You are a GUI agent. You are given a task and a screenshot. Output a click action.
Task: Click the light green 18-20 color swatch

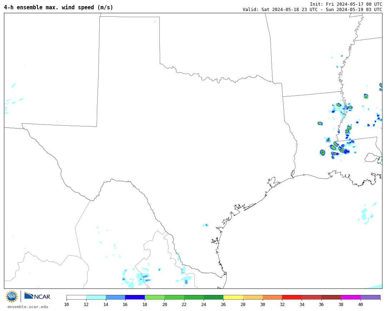pos(155,297)
